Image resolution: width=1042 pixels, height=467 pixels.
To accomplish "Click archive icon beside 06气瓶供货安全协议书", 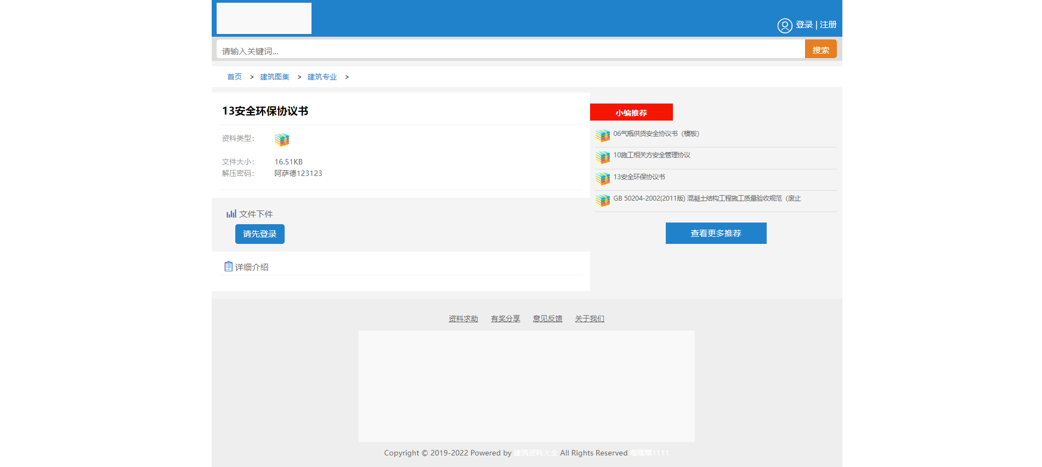I will click(x=603, y=135).
